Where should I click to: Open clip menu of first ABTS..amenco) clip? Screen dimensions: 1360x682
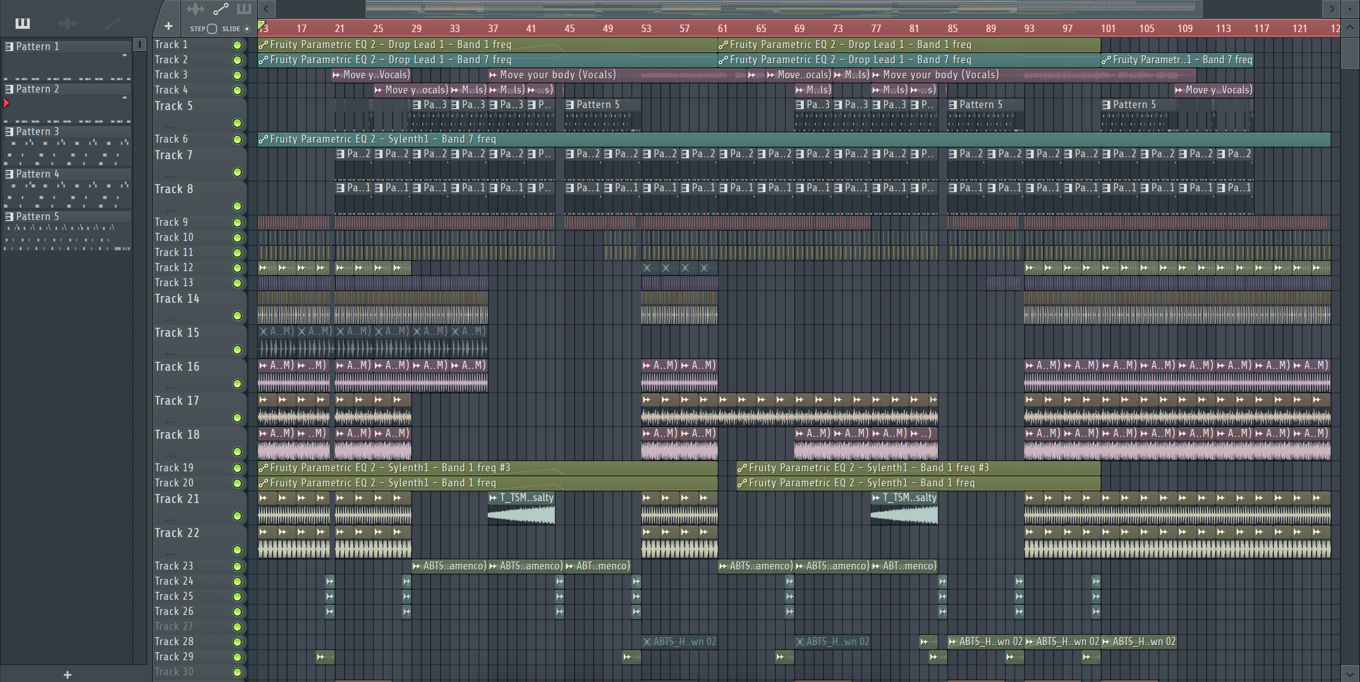point(416,566)
